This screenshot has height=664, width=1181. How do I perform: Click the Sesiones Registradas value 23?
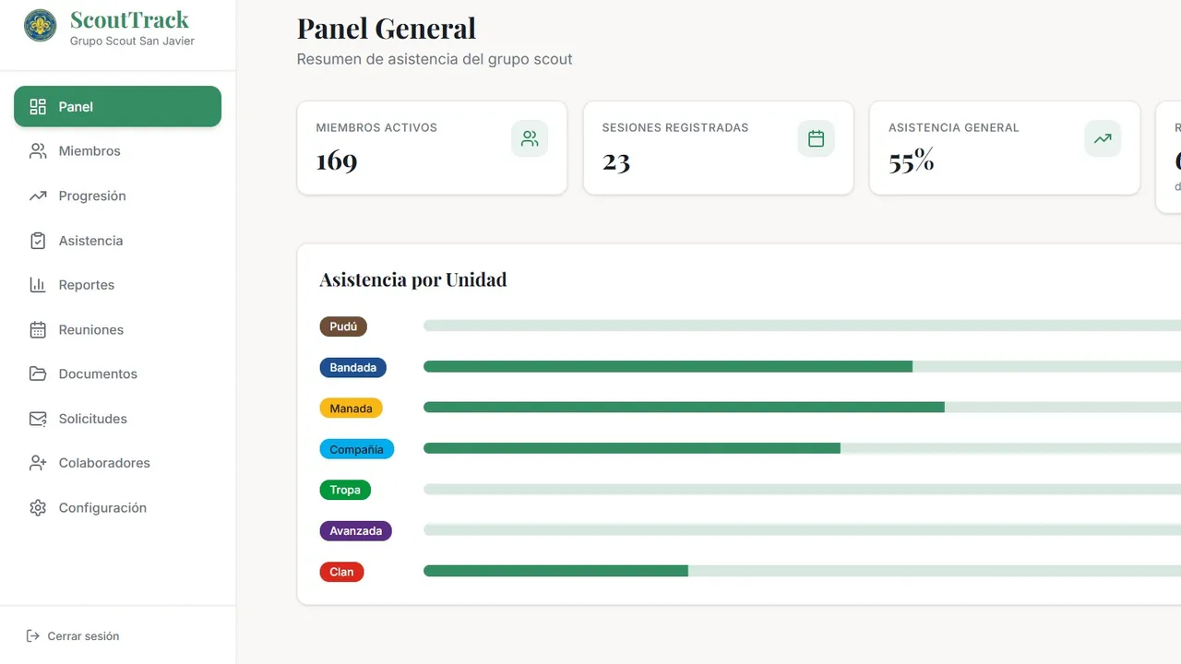tap(616, 161)
